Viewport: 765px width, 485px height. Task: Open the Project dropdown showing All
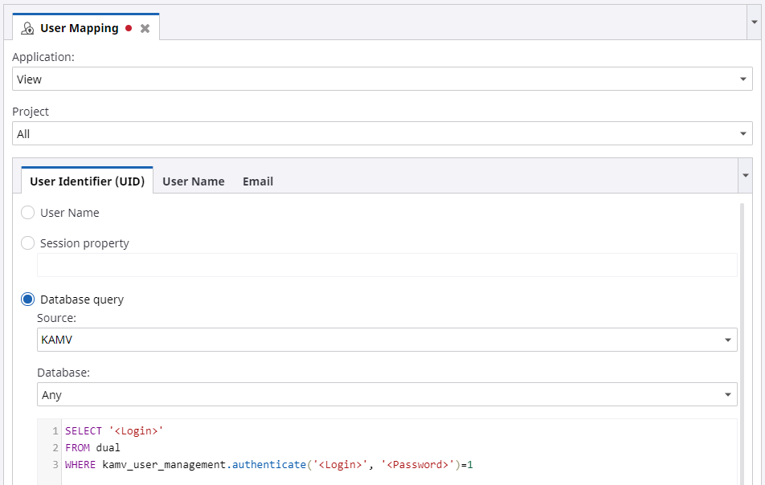coord(743,133)
